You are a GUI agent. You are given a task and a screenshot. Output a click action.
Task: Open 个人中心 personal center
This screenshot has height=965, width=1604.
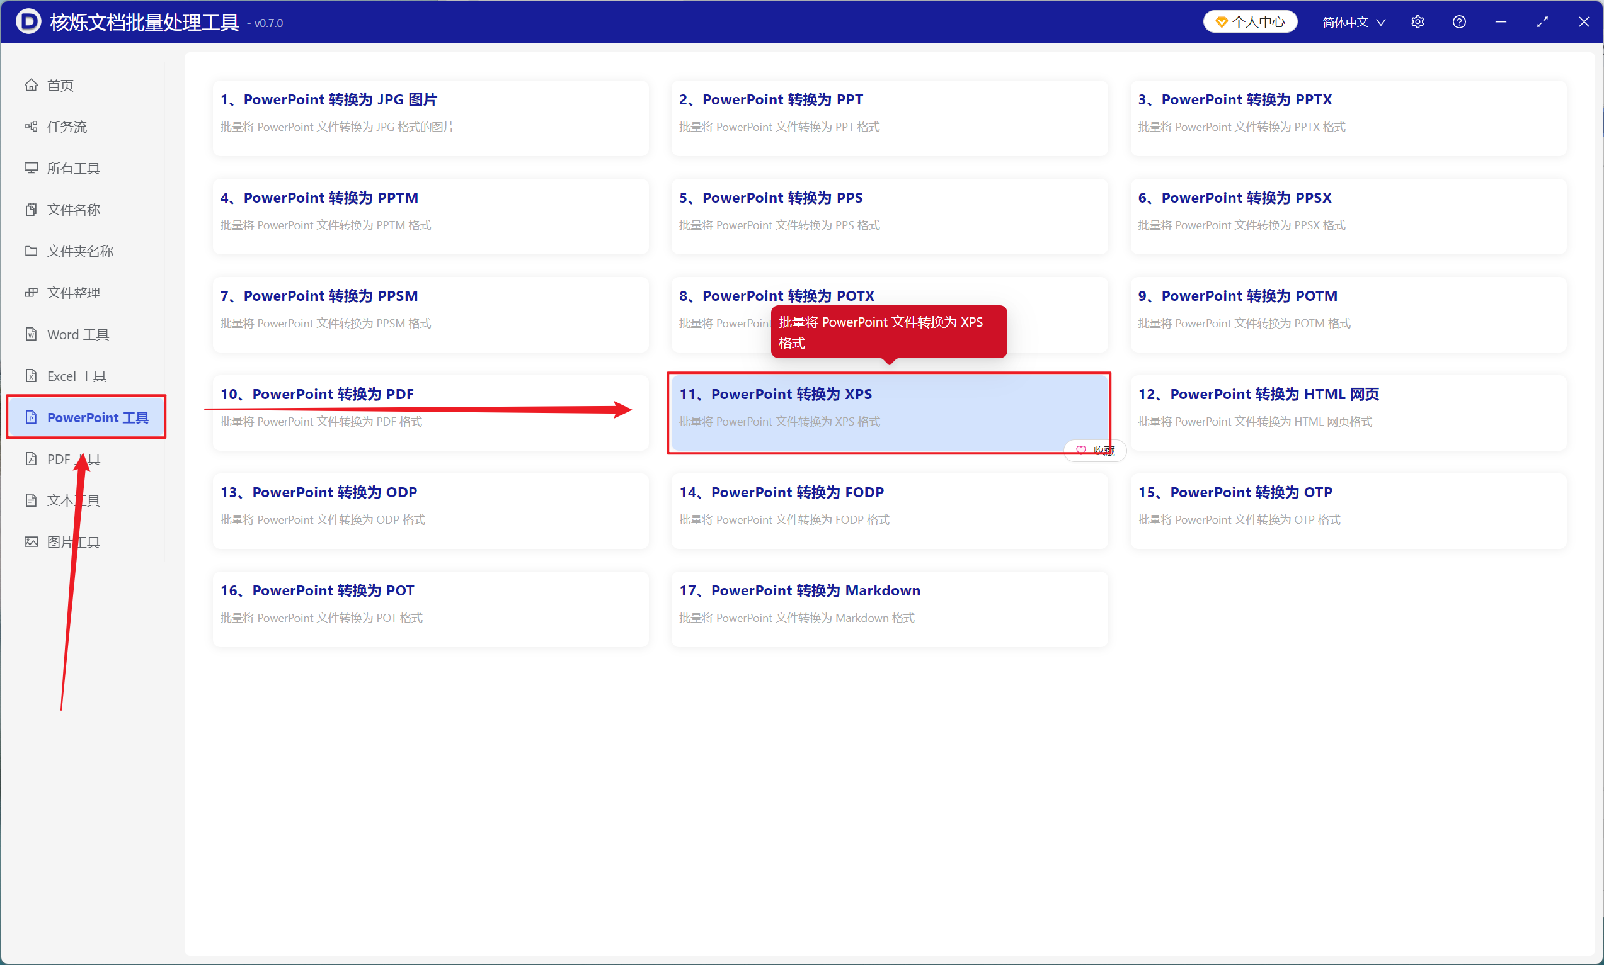[1250, 22]
